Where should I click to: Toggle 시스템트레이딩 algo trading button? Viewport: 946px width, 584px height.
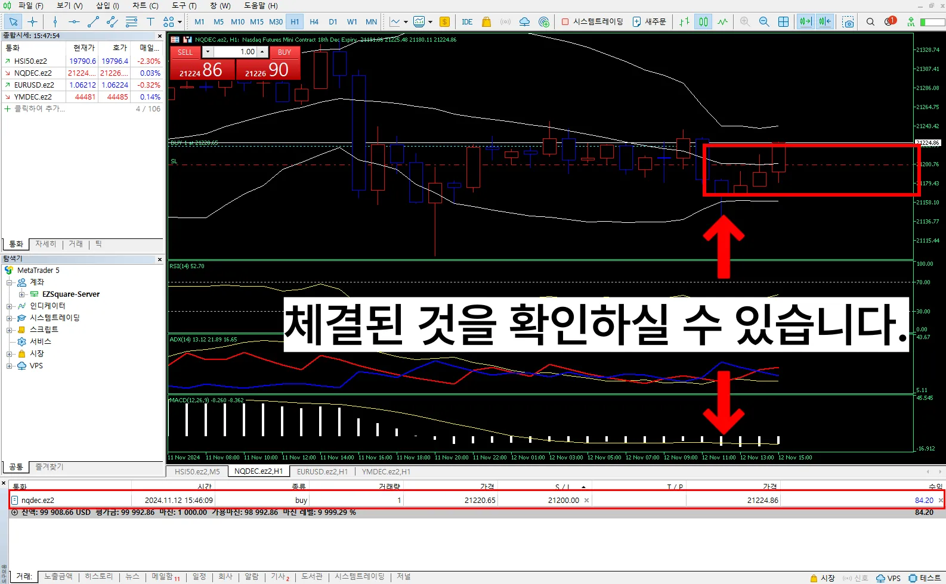[x=592, y=21]
